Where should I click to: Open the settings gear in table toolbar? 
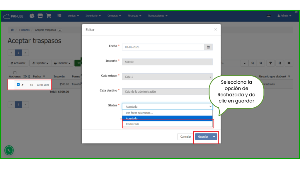coord(289,63)
